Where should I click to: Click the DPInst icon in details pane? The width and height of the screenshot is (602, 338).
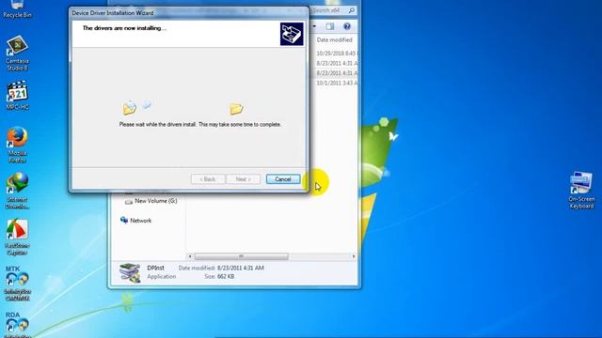click(130, 273)
